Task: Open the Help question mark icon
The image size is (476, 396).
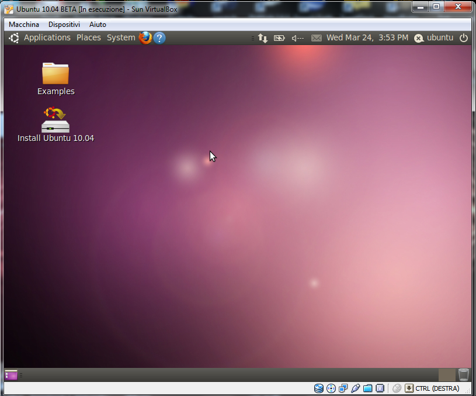Action: click(x=159, y=39)
